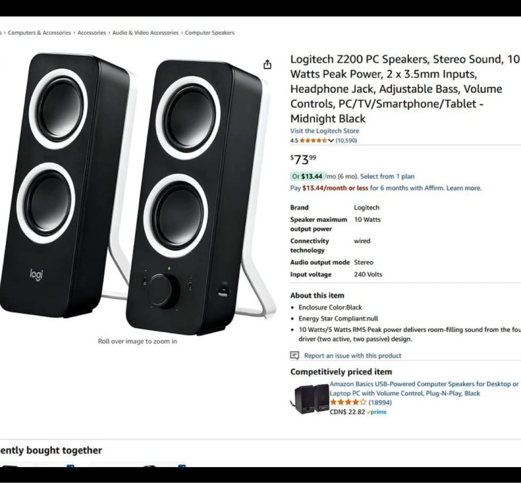521x483 pixels.
Task: Click the Report an issue speech bubble icon
Action: point(295,356)
